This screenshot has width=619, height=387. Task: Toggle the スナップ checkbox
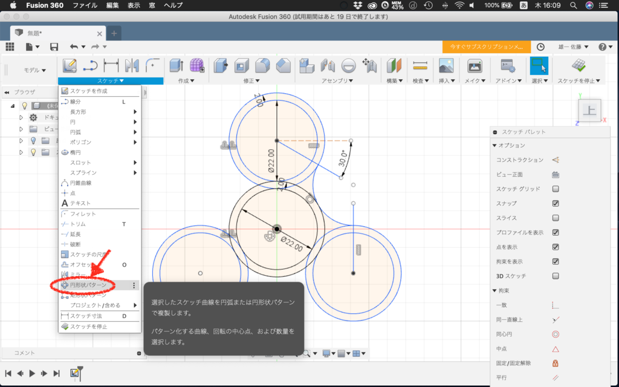[x=556, y=203]
